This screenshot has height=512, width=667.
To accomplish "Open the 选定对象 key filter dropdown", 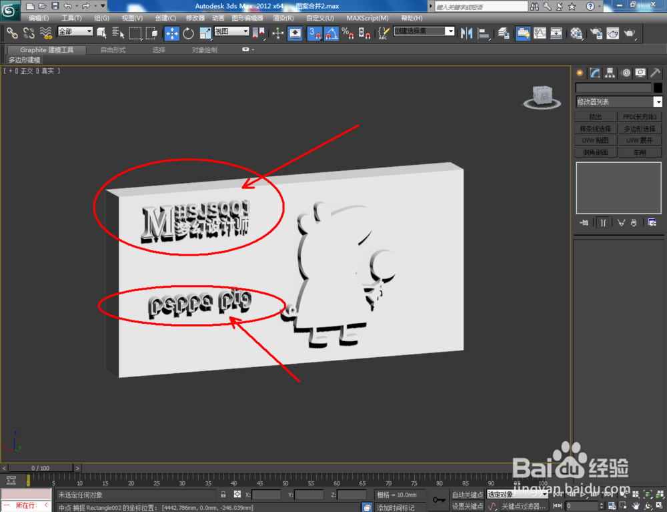I will tap(517, 495).
